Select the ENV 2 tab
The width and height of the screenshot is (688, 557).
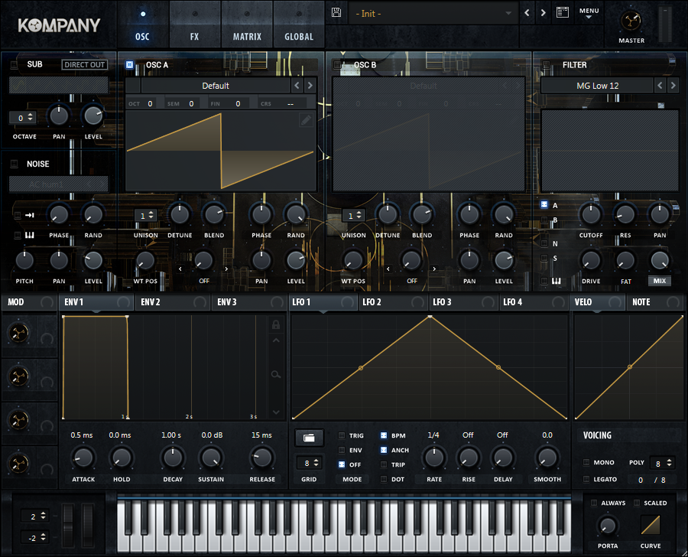[x=172, y=302]
